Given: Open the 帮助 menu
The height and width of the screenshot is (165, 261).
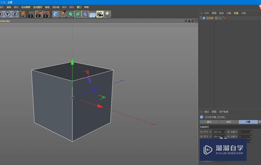Looking at the screenshot, I should click(86, 7).
